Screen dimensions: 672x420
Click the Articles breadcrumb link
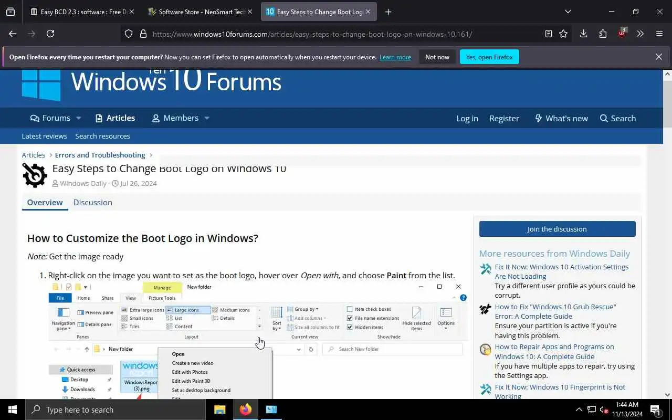tap(33, 155)
